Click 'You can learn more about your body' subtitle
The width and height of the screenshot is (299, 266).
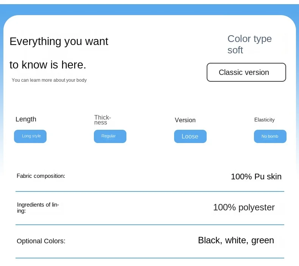coord(49,80)
